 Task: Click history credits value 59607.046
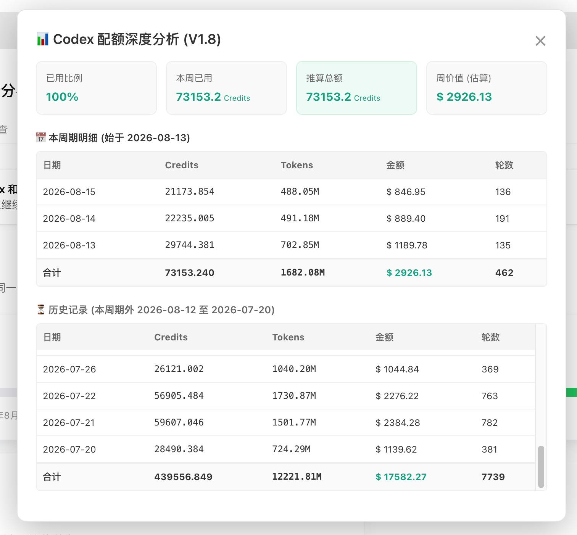[179, 422]
